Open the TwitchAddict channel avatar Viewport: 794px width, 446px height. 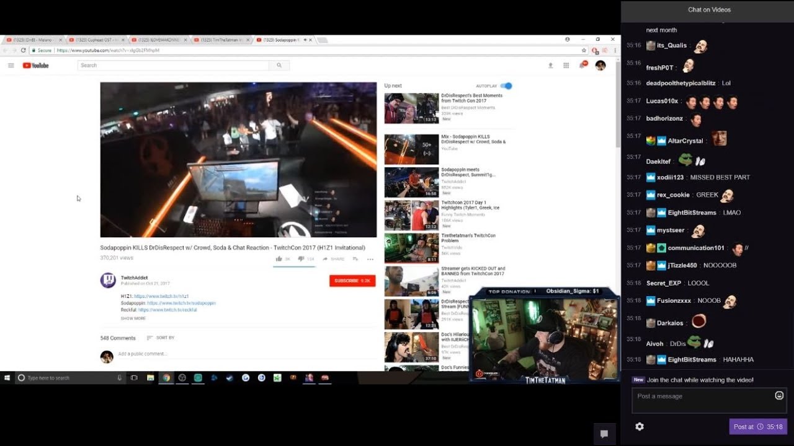pos(108,280)
